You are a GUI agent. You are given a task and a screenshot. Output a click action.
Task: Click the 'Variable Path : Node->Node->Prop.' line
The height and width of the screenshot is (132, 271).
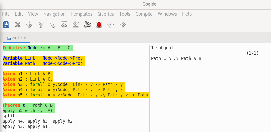point(44,63)
